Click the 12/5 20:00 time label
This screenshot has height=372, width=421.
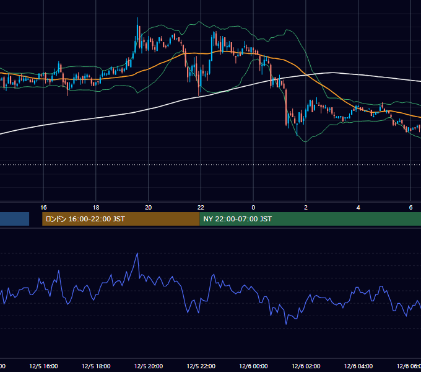point(149,366)
